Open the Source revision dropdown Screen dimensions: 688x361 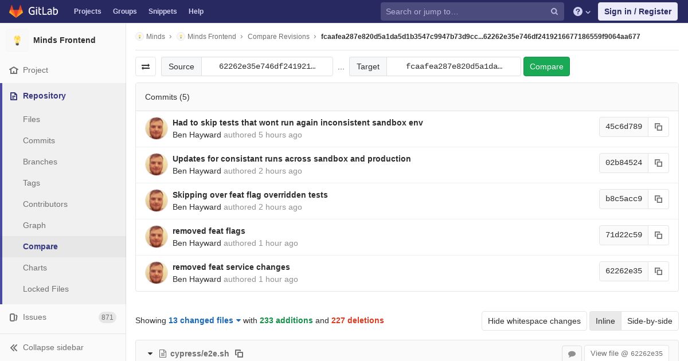267,66
